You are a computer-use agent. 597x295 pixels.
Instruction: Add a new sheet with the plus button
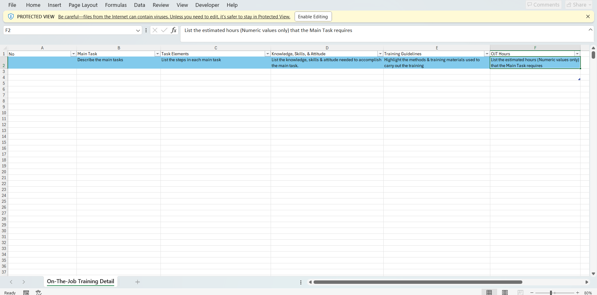click(138, 282)
